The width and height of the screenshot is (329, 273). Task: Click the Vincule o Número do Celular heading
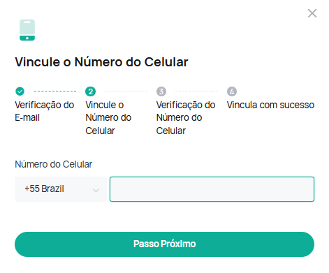point(101,62)
